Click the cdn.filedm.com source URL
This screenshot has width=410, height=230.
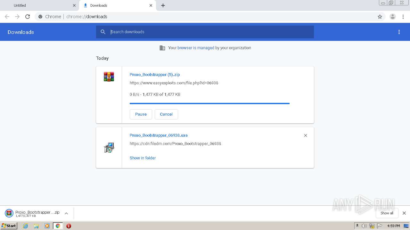[x=175, y=144]
